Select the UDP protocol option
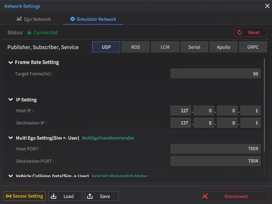Image resolution: width=272 pixels, height=204 pixels. point(106,47)
